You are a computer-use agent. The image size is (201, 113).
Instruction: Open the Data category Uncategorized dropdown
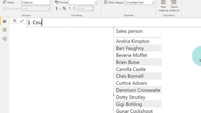point(139,3)
